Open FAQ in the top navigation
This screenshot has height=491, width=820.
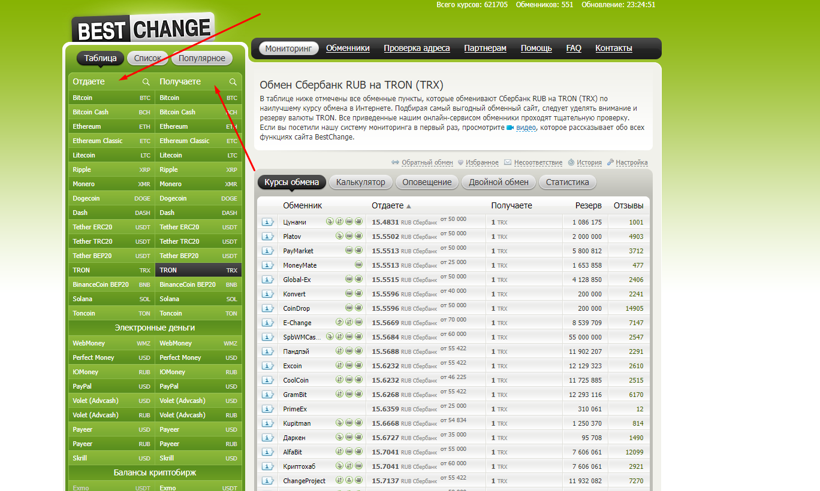pyautogui.click(x=574, y=49)
